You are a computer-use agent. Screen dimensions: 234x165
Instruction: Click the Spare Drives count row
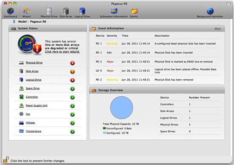pos(189,131)
